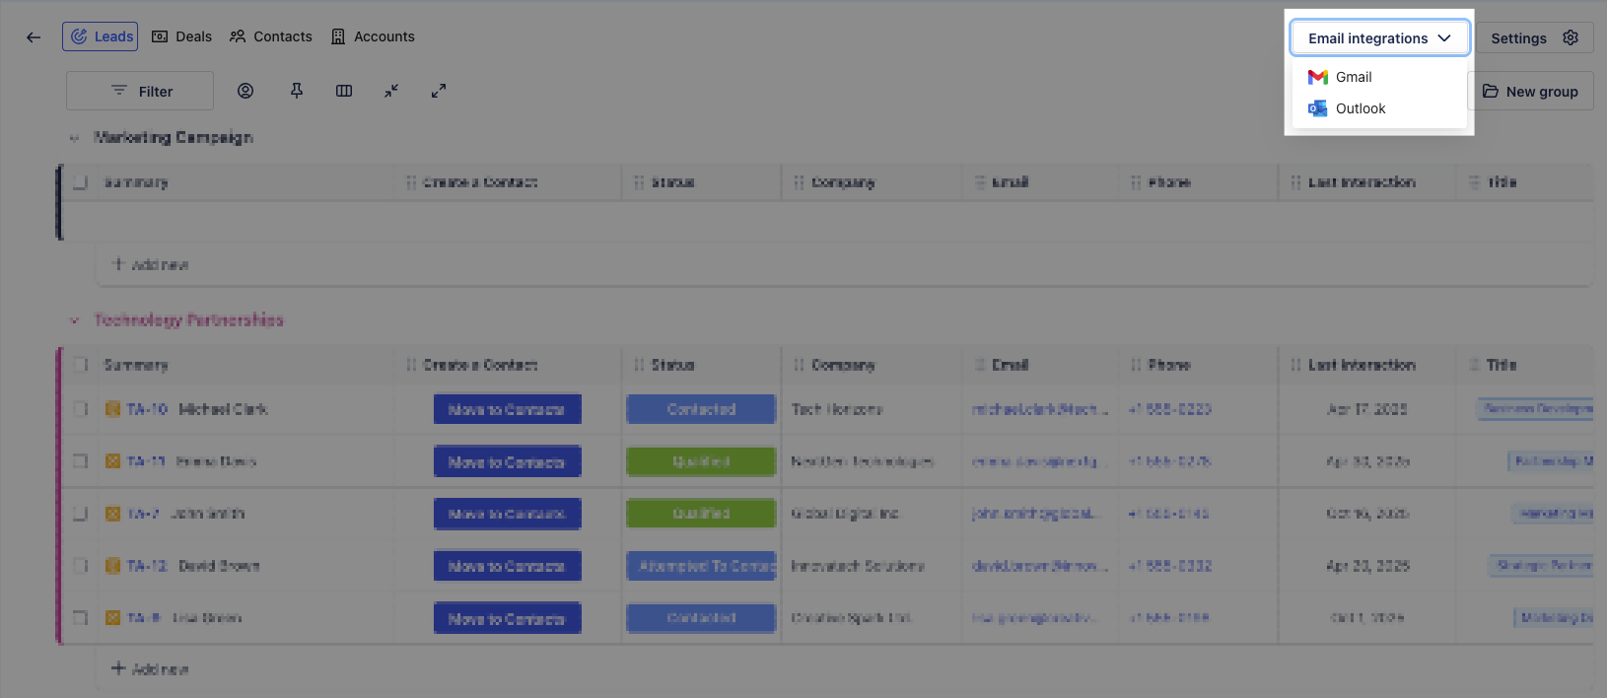Tick the David Brown row checkbox

81,566
